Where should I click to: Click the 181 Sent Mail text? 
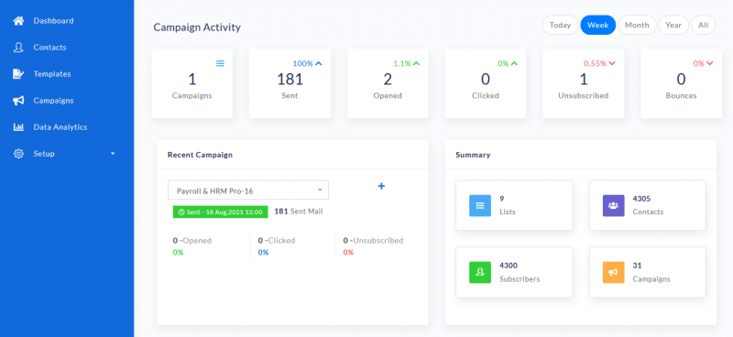(299, 212)
